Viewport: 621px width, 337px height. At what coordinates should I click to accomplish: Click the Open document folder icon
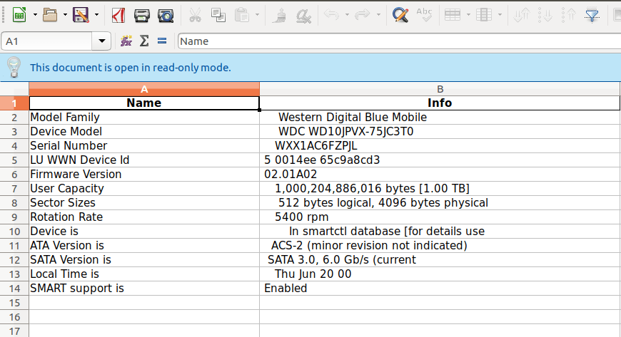coord(49,14)
